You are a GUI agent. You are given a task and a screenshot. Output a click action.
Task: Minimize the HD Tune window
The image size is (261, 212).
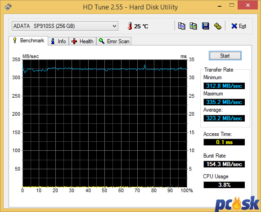click(220, 6)
